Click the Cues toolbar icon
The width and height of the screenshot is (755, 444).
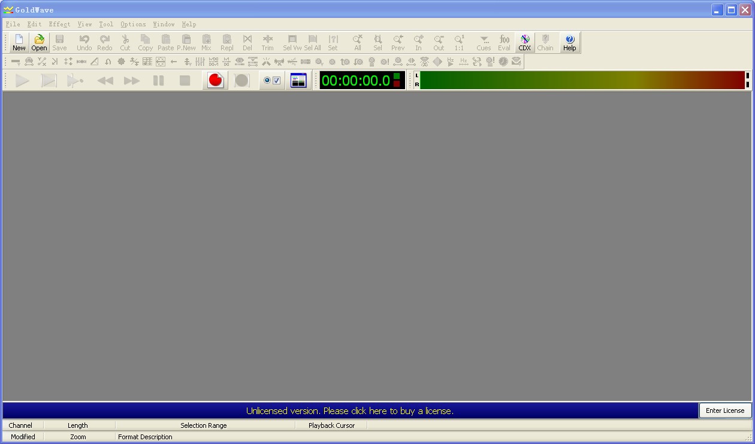(484, 42)
